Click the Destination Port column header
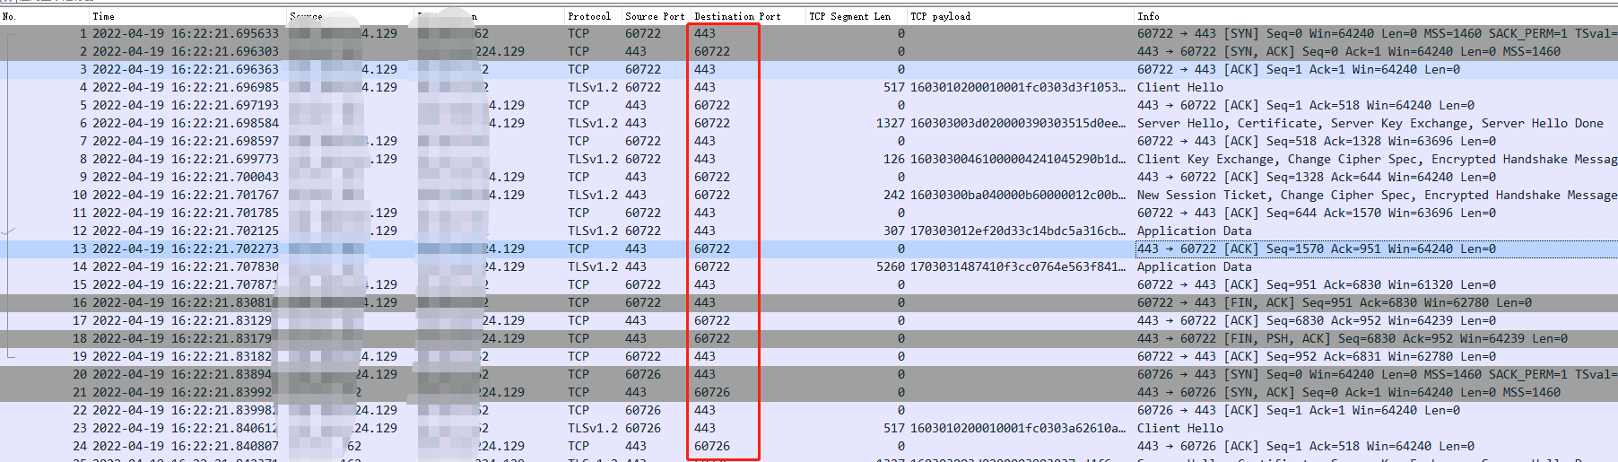Screen dimensions: 1618x462 [x=736, y=16]
